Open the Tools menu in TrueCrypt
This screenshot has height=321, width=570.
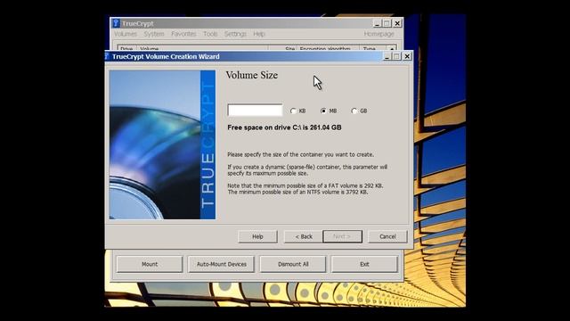tap(210, 34)
